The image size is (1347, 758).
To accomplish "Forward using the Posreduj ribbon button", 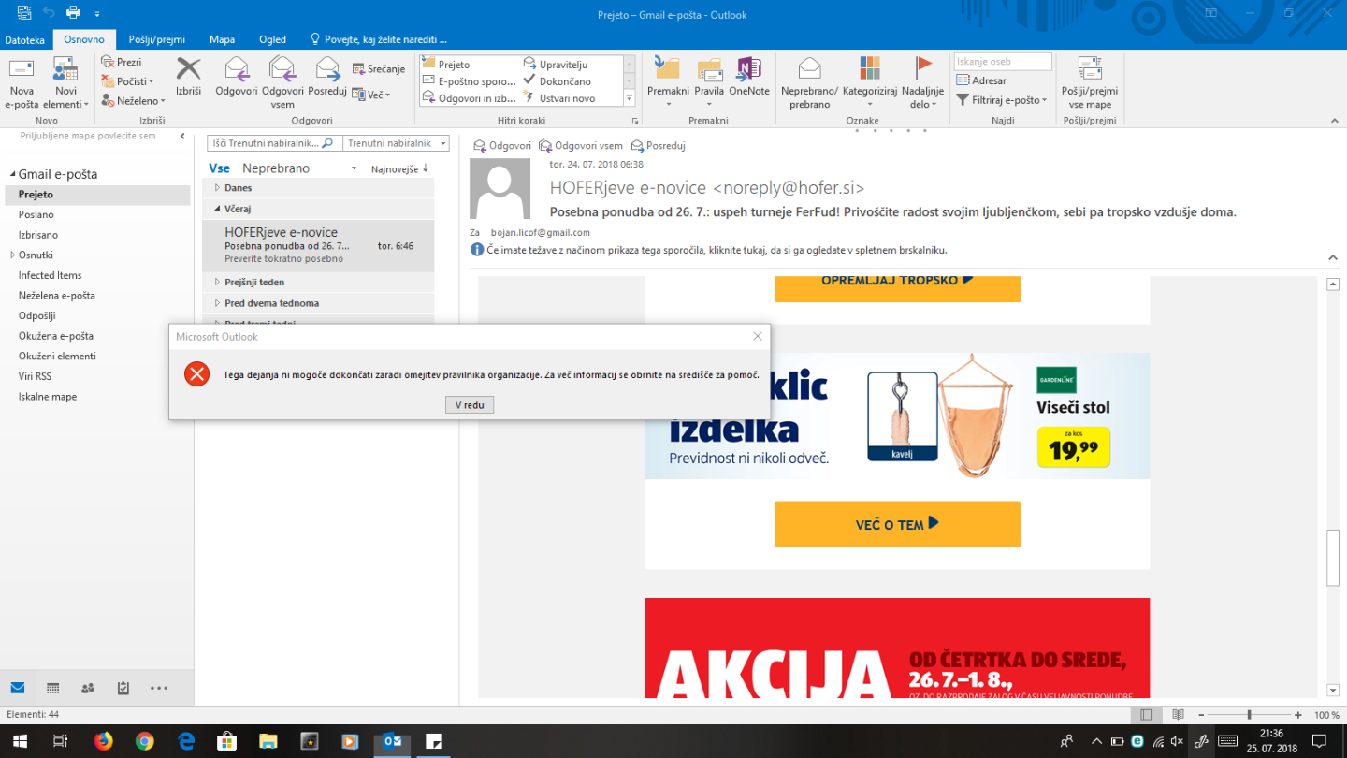I will pos(327,76).
